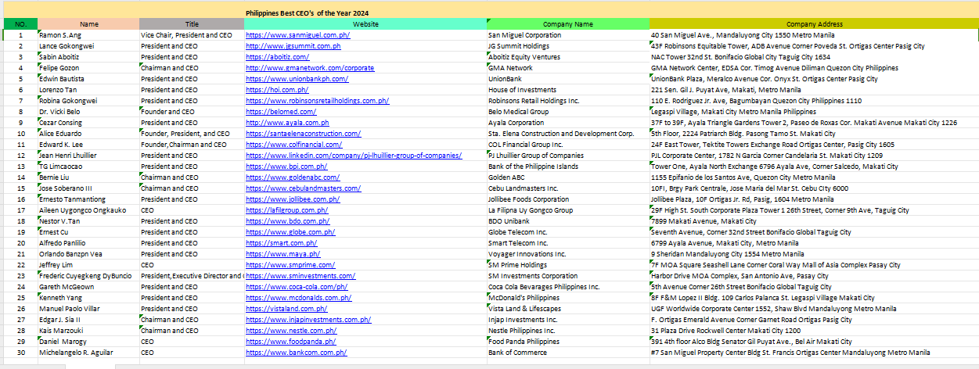
Task: Click the Philippines Best CEO's title cell
Action: (x=308, y=13)
